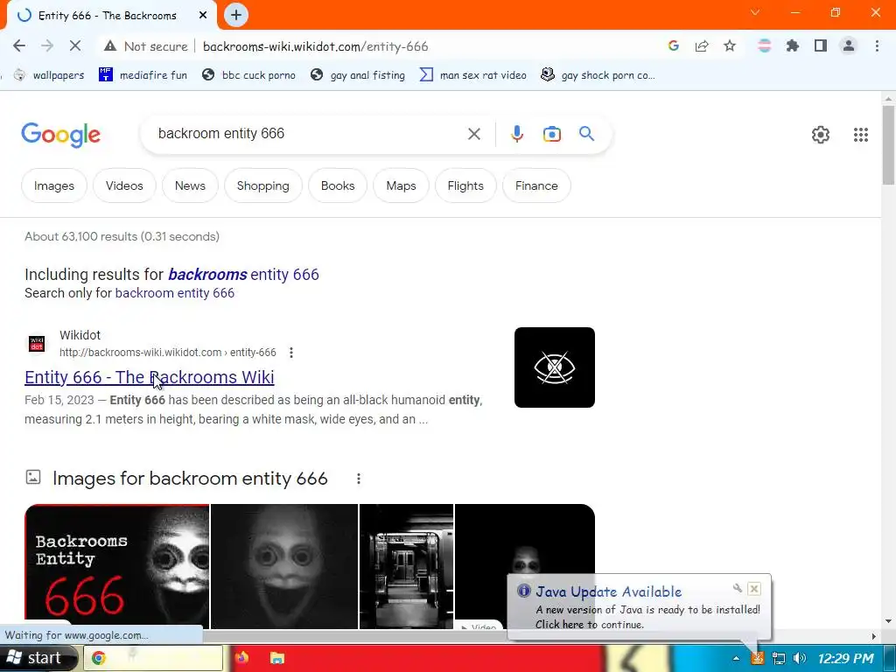Click the Chrome taskbar button
This screenshot has width=896, height=672.
[x=153, y=658]
